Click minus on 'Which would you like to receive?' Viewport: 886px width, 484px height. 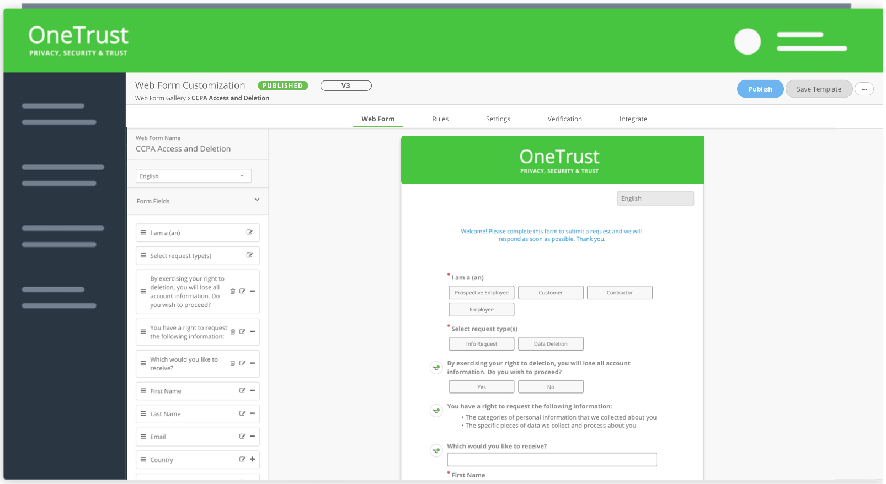253,363
